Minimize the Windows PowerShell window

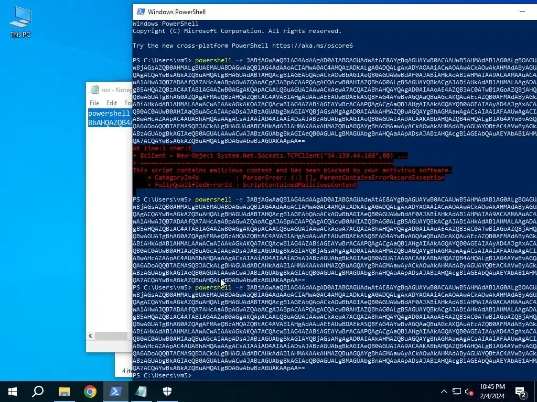tap(522, 12)
